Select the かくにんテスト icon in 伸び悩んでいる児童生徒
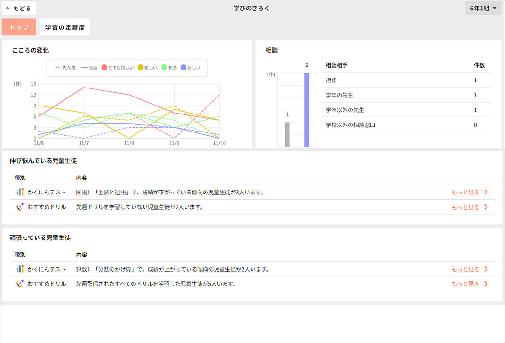Viewport: 505px width, 343px height. [x=19, y=192]
